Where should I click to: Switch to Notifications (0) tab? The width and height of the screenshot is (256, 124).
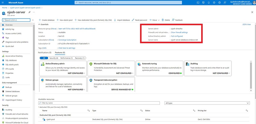(45, 53)
